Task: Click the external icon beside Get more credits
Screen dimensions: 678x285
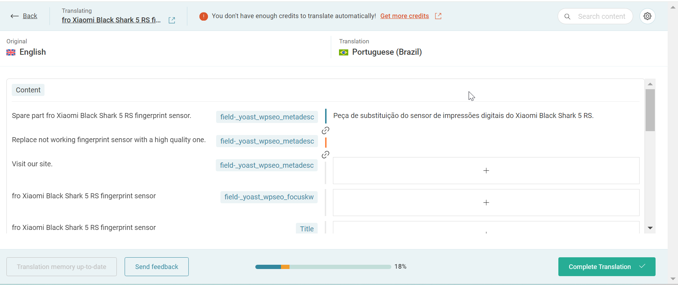Action: [438, 16]
